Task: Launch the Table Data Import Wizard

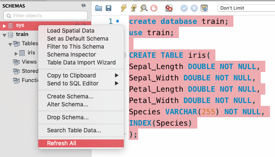Action: click(81, 62)
